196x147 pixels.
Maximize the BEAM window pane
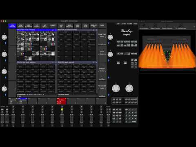pos(94,62)
